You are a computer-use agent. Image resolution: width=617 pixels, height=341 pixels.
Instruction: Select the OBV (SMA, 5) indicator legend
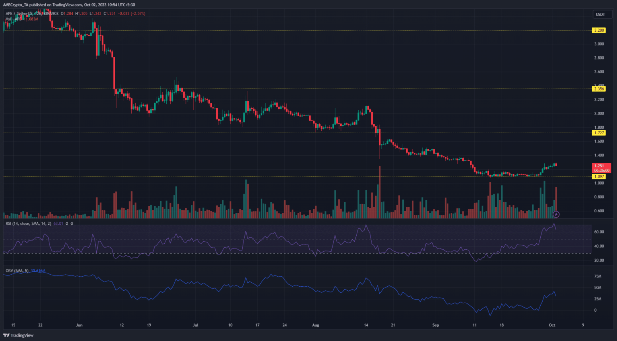click(x=17, y=271)
